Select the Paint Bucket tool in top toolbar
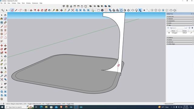 (57, 10)
